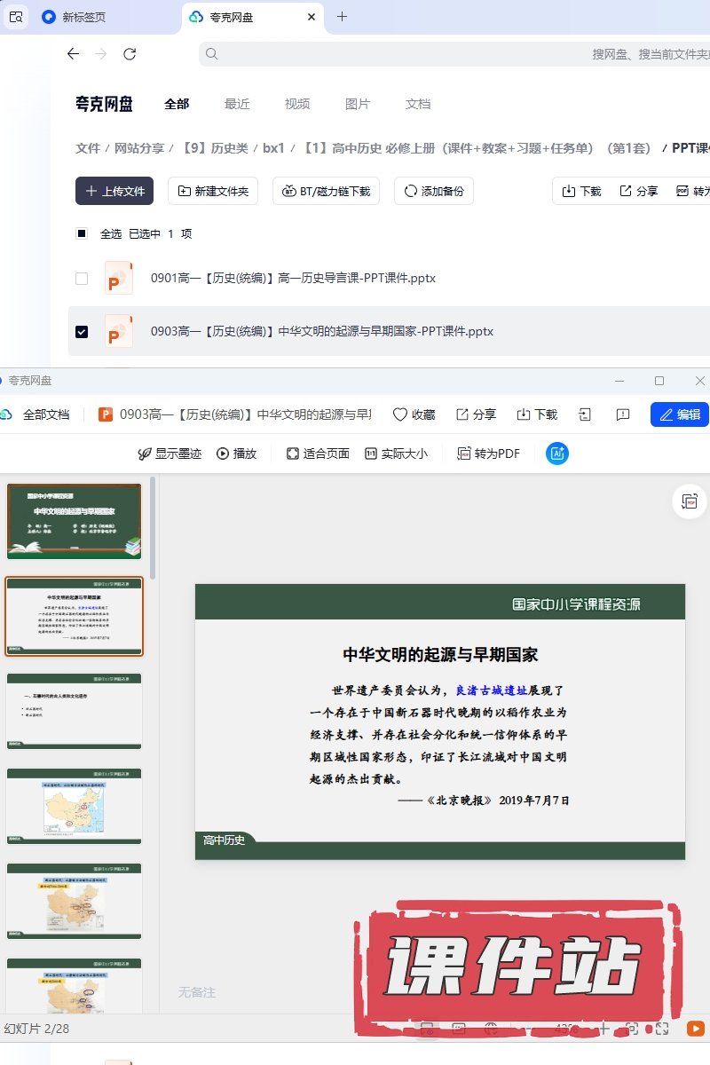Screen dimensions: 710x1065
Task: Uncheck the 0903 中华文明 PPT file checkbox
Action: click(x=82, y=332)
